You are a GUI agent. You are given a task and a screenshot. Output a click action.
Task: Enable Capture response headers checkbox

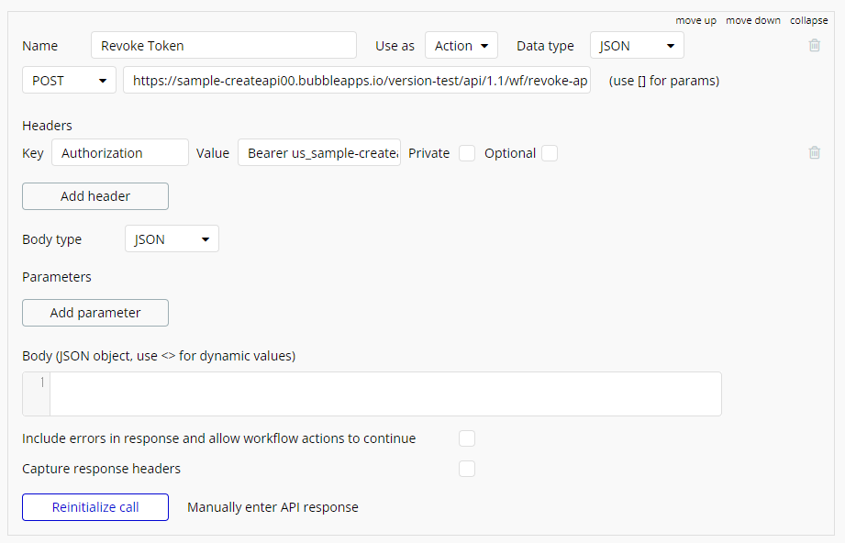467,469
